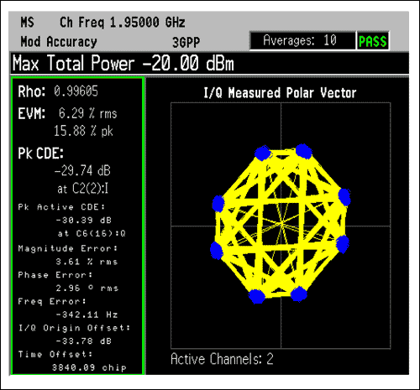Select the MS device label in header
Image resolution: width=420 pixels, height=390 pixels.
(x=28, y=23)
